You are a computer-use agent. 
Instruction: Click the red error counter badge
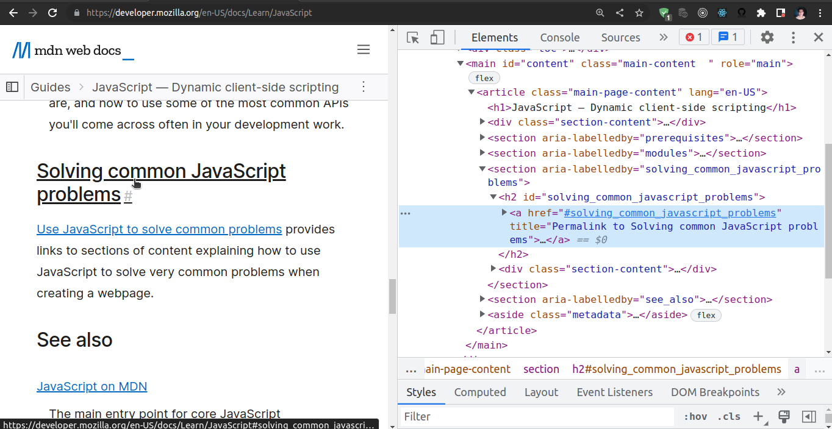694,37
